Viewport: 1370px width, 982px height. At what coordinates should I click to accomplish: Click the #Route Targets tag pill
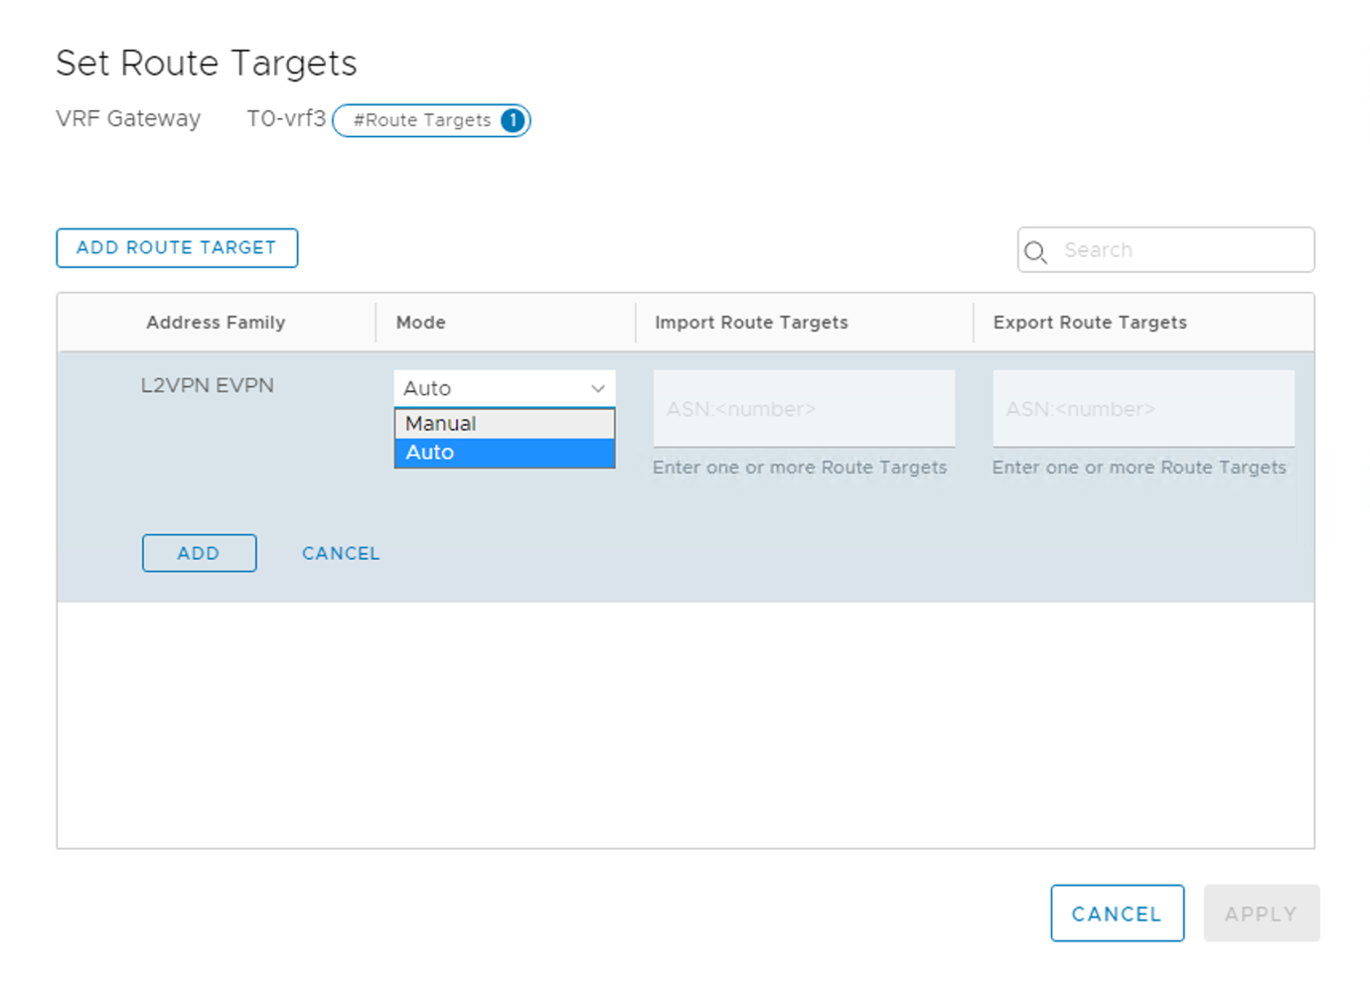422,120
